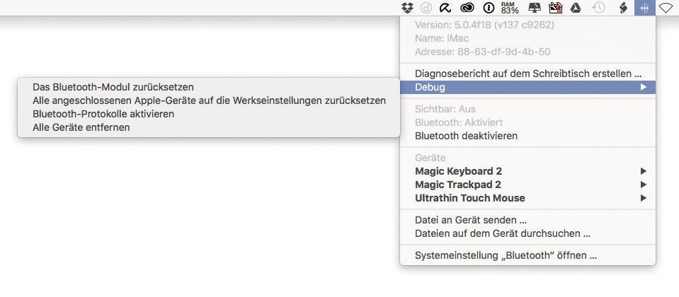The width and height of the screenshot is (679, 297).
Task: Open 'Systemeinstellung „Bluetooth“ öffnen …'
Action: coord(528,255)
